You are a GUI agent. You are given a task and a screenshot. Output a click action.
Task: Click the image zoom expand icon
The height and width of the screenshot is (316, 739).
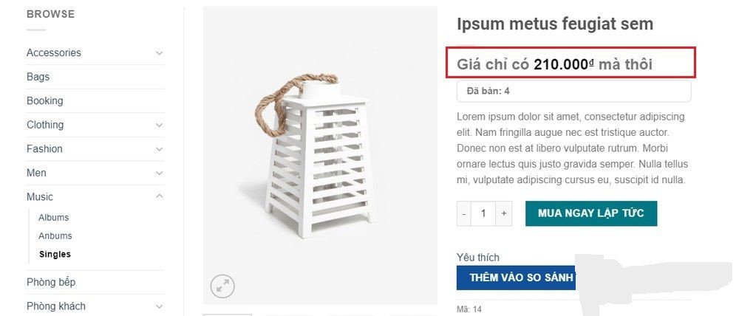222,286
